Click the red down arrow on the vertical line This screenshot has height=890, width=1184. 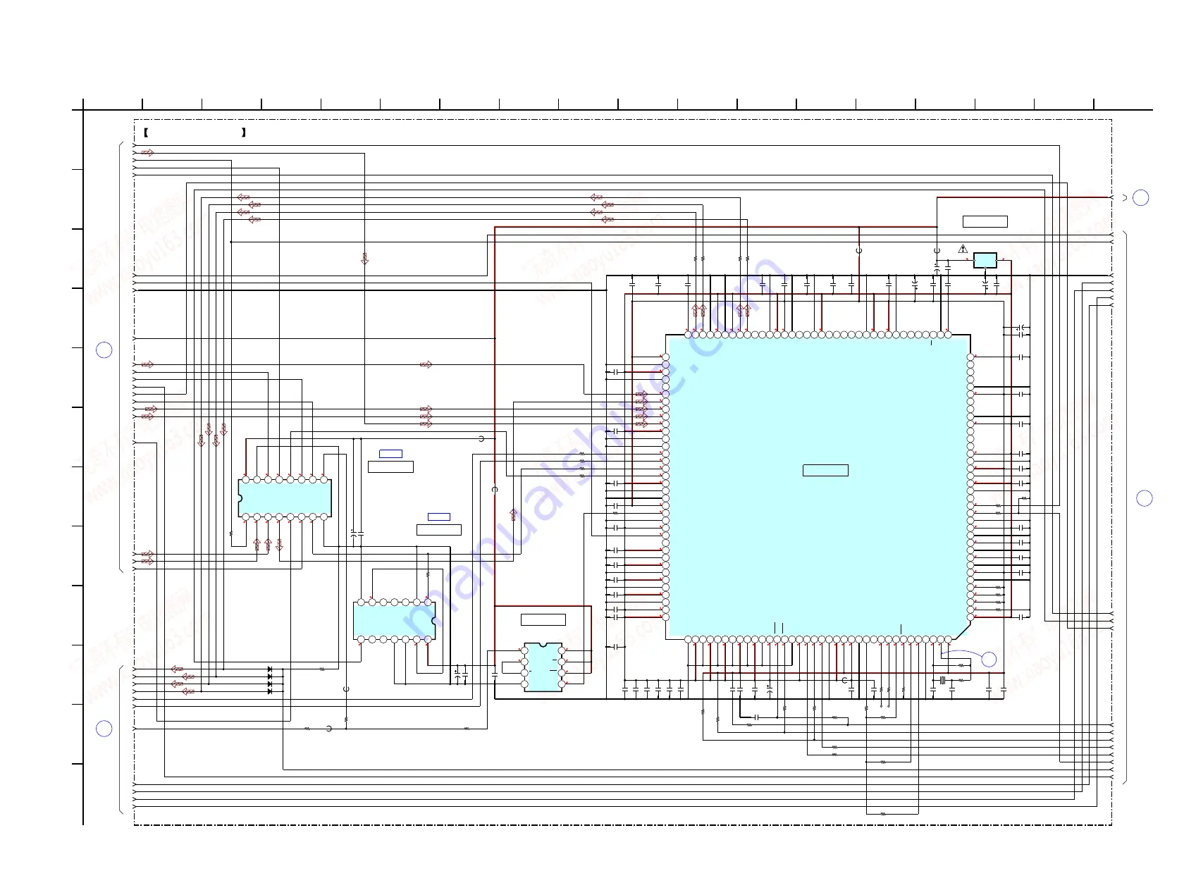[364, 259]
